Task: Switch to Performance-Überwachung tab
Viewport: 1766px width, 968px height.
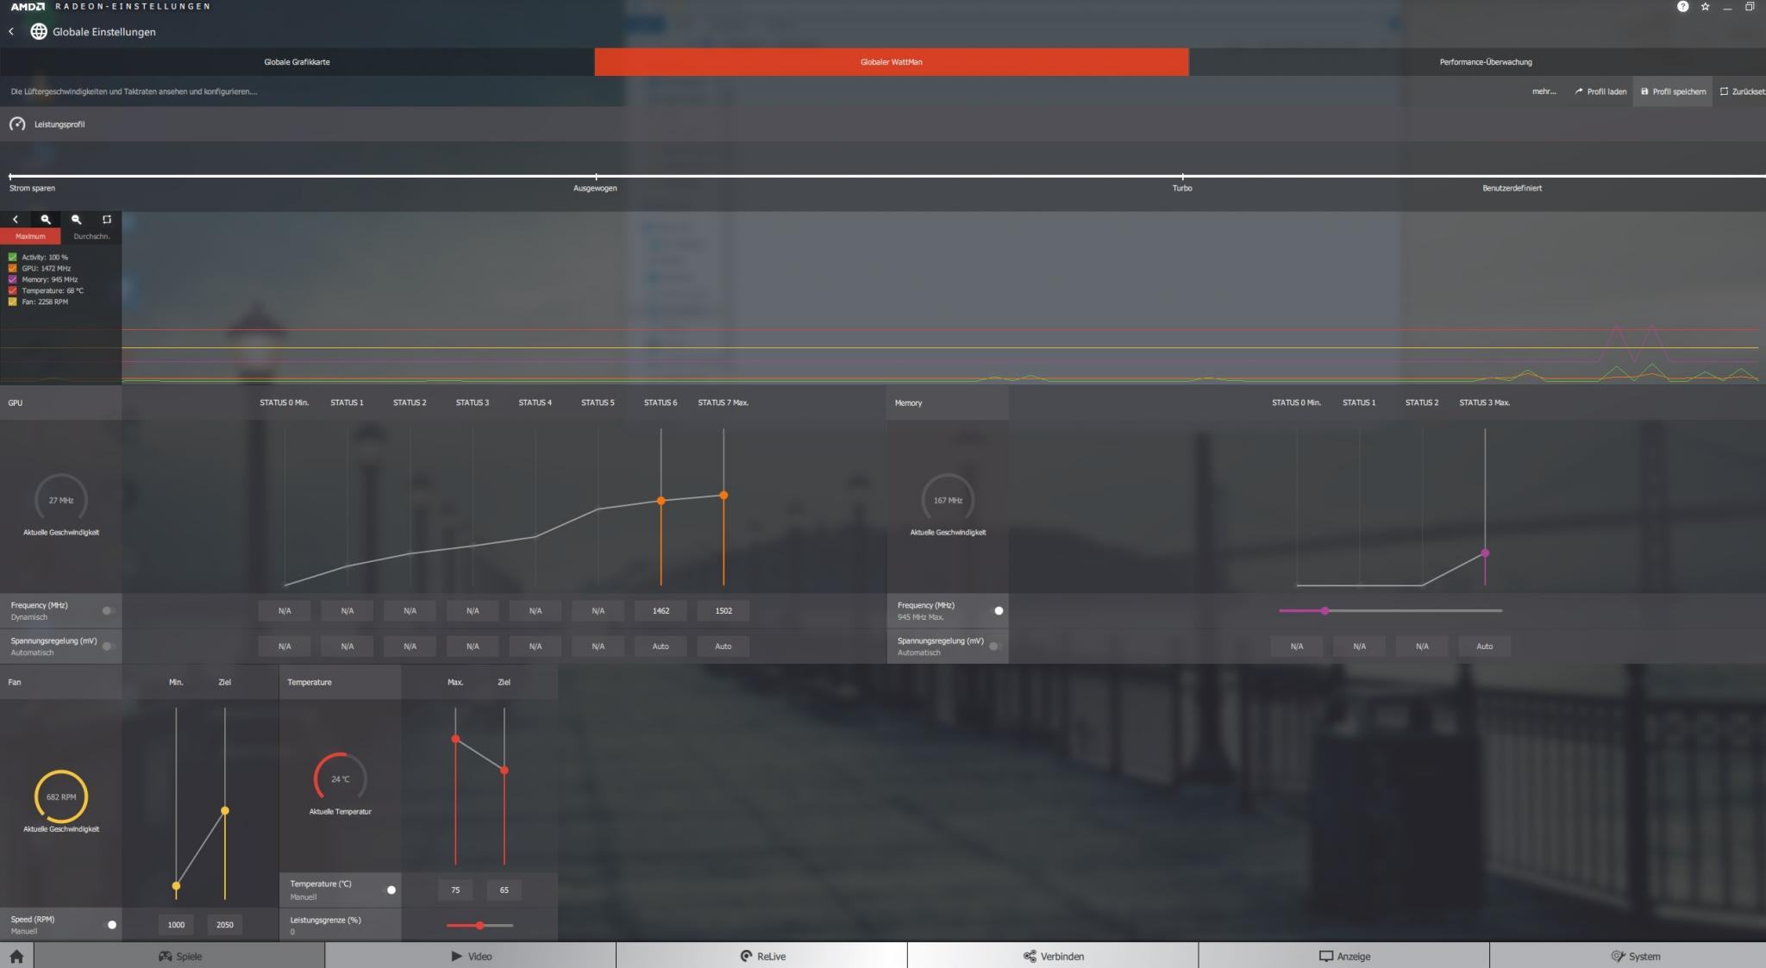Action: click(1485, 62)
